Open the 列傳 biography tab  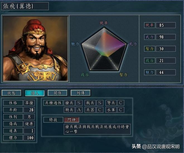point(81,93)
